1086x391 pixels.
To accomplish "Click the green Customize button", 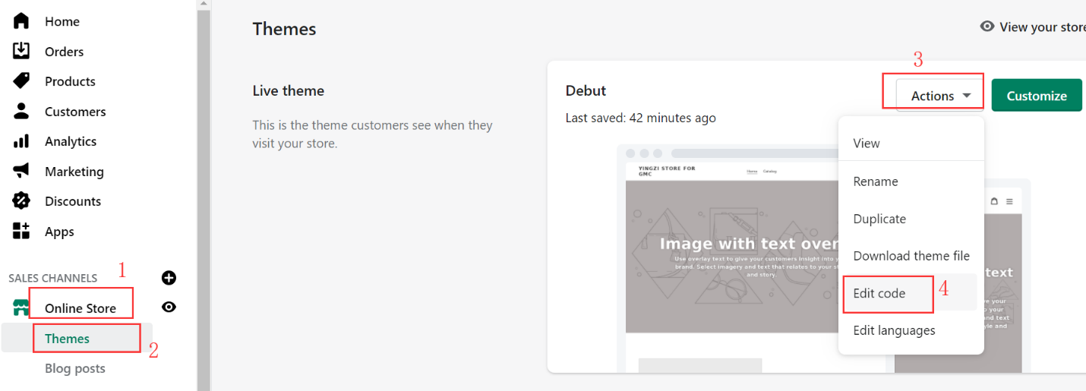I will pyautogui.click(x=1037, y=96).
